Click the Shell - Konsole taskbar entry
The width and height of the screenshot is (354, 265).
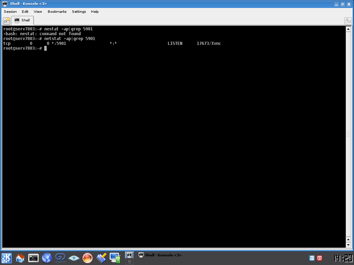[x=160, y=255]
